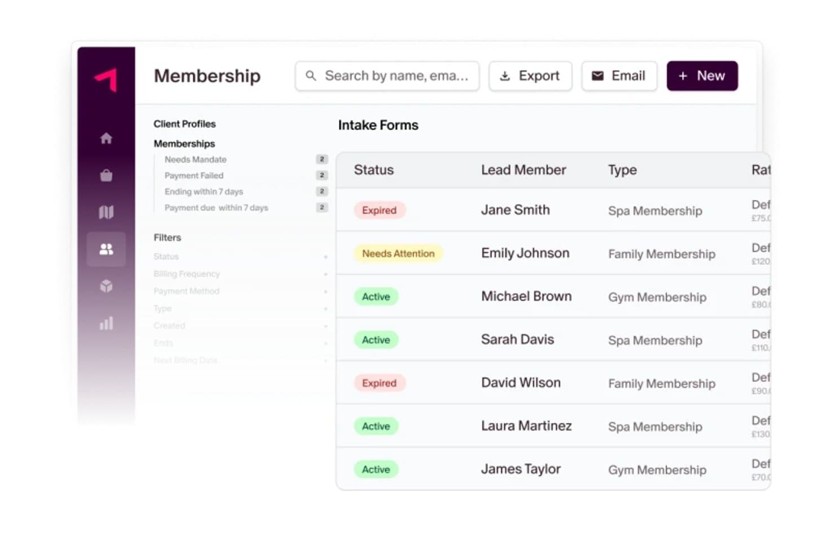Click the Type column header
This screenshot has width=834, height=556.
click(623, 170)
